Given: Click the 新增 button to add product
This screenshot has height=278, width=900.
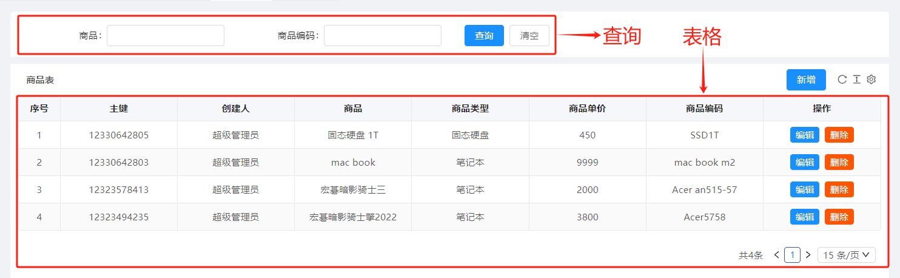Looking at the screenshot, I should pyautogui.click(x=806, y=80).
